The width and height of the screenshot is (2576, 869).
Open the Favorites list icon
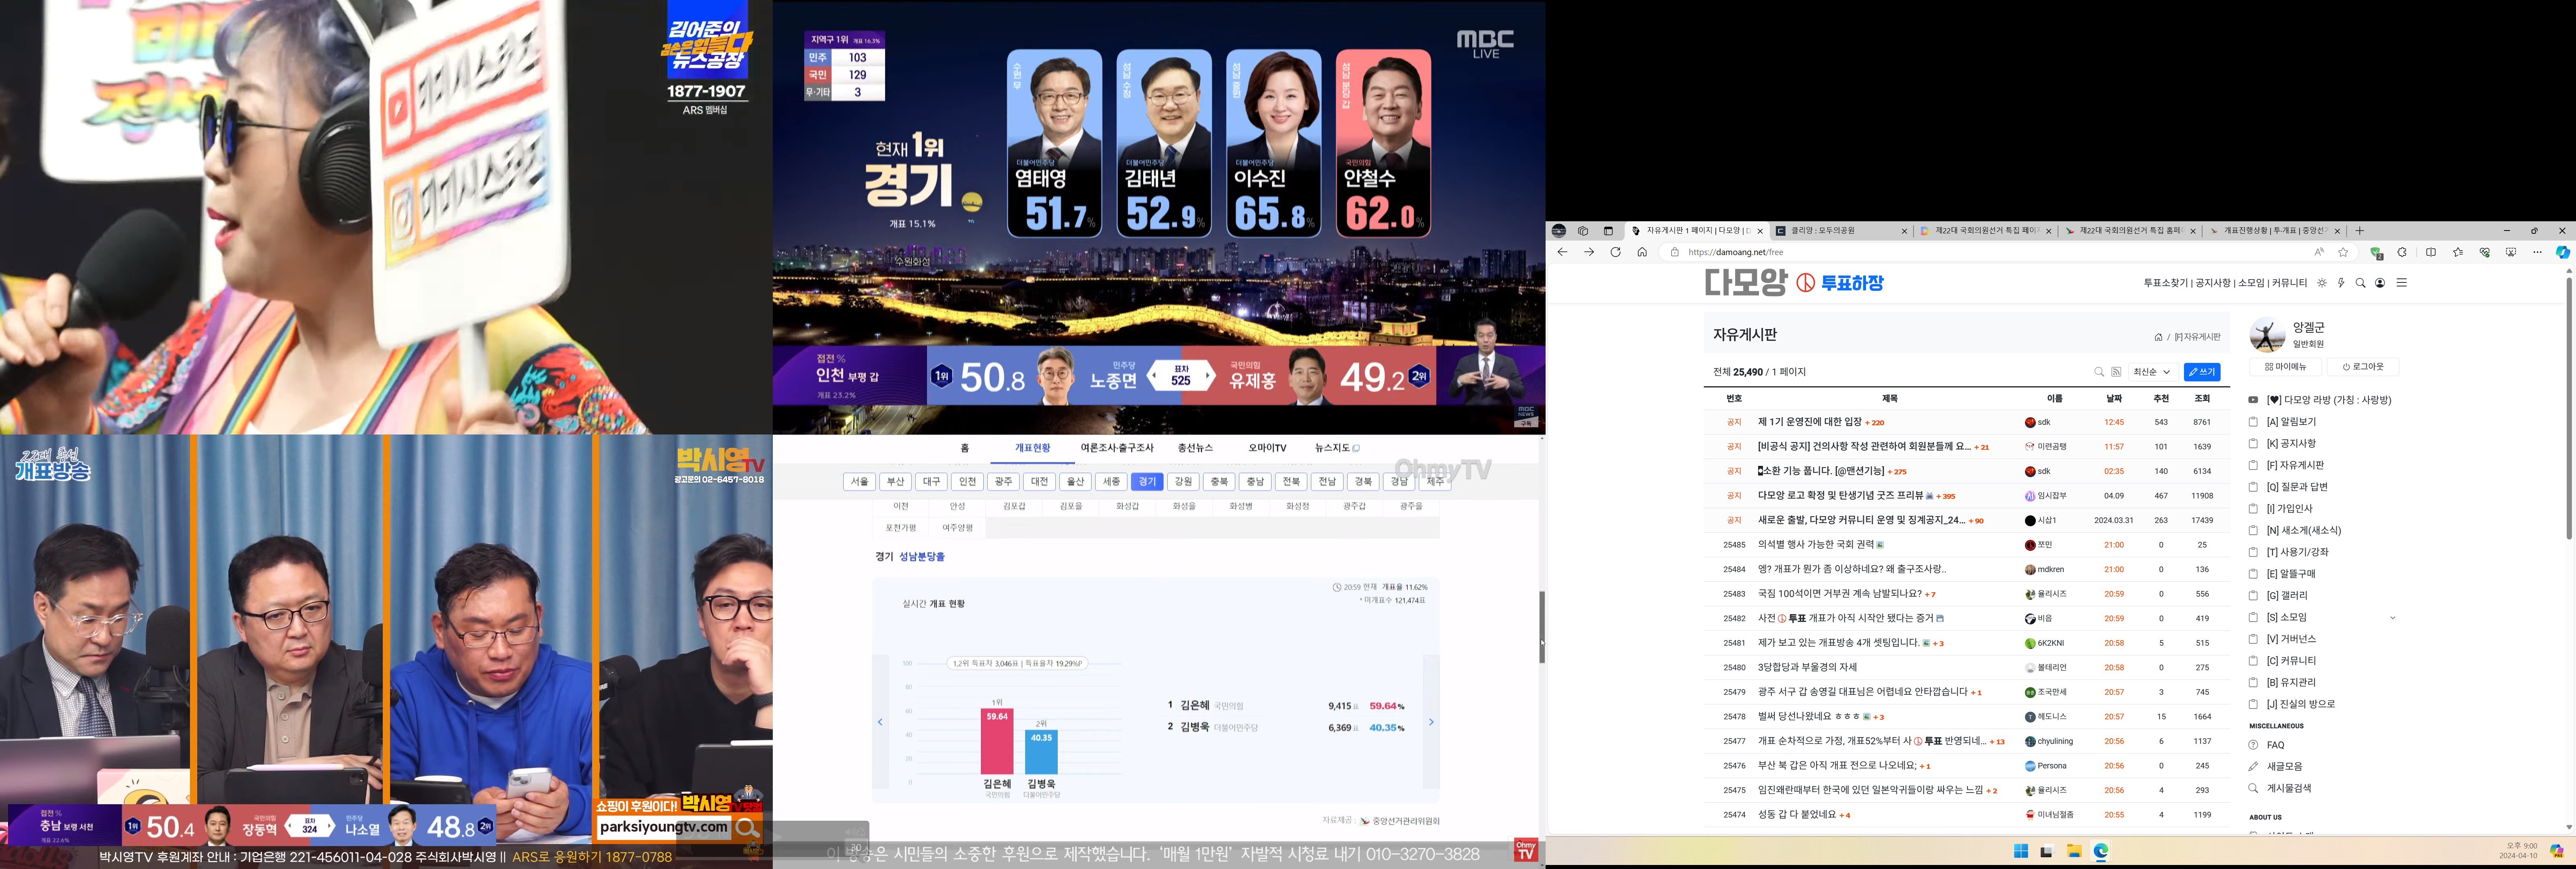(x=2458, y=252)
